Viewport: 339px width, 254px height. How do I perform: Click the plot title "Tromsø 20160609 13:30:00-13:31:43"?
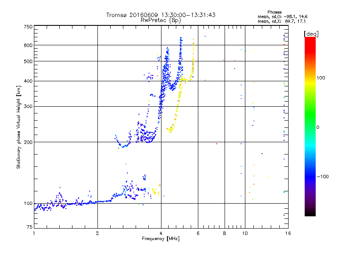161,15
